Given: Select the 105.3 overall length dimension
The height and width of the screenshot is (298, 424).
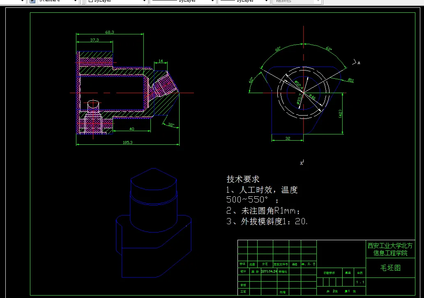Looking at the screenshot, I should 128,142.
